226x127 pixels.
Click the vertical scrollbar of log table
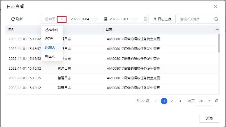(x=219, y=43)
